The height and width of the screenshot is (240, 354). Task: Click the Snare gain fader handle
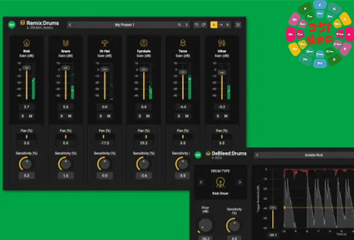pyautogui.click(x=66, y=67)
